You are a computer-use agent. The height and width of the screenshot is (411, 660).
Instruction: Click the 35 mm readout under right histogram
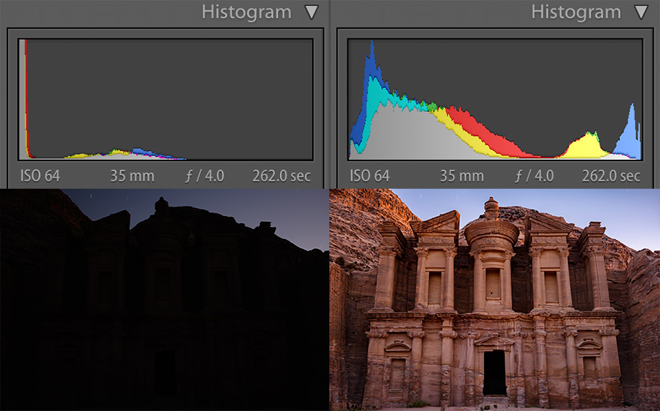click(x=462, y=176)
